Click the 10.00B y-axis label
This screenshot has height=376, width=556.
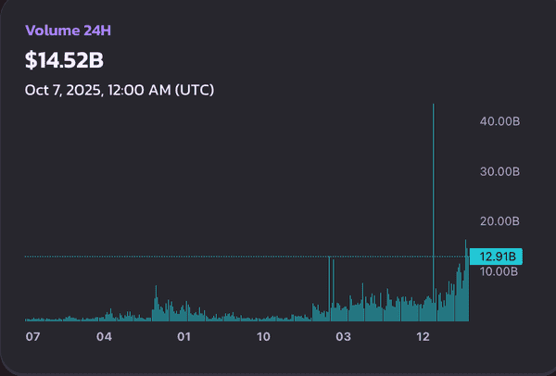(x=499, y=271)
